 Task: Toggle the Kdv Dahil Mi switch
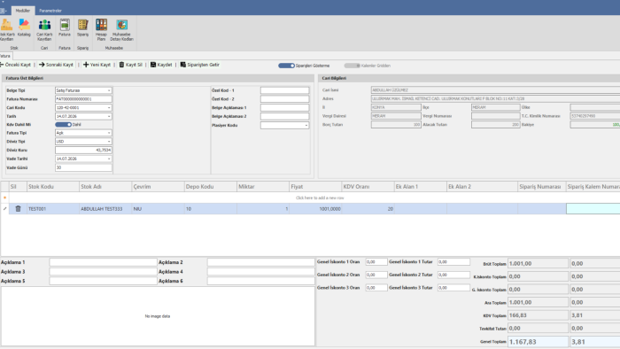pyautogui.click(x=63, y=125)
